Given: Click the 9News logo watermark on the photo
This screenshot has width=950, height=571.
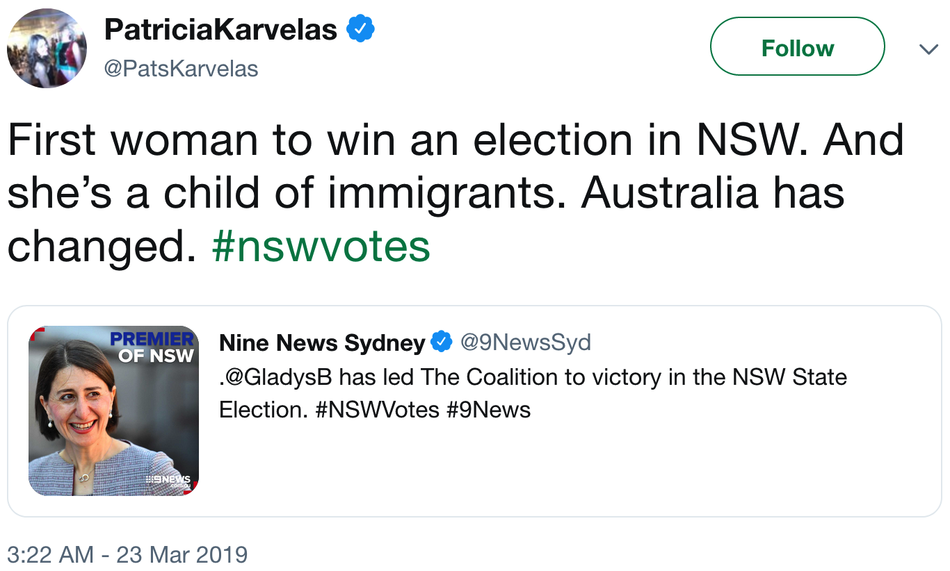Looking at the screenshot, I should click(168, 480).
